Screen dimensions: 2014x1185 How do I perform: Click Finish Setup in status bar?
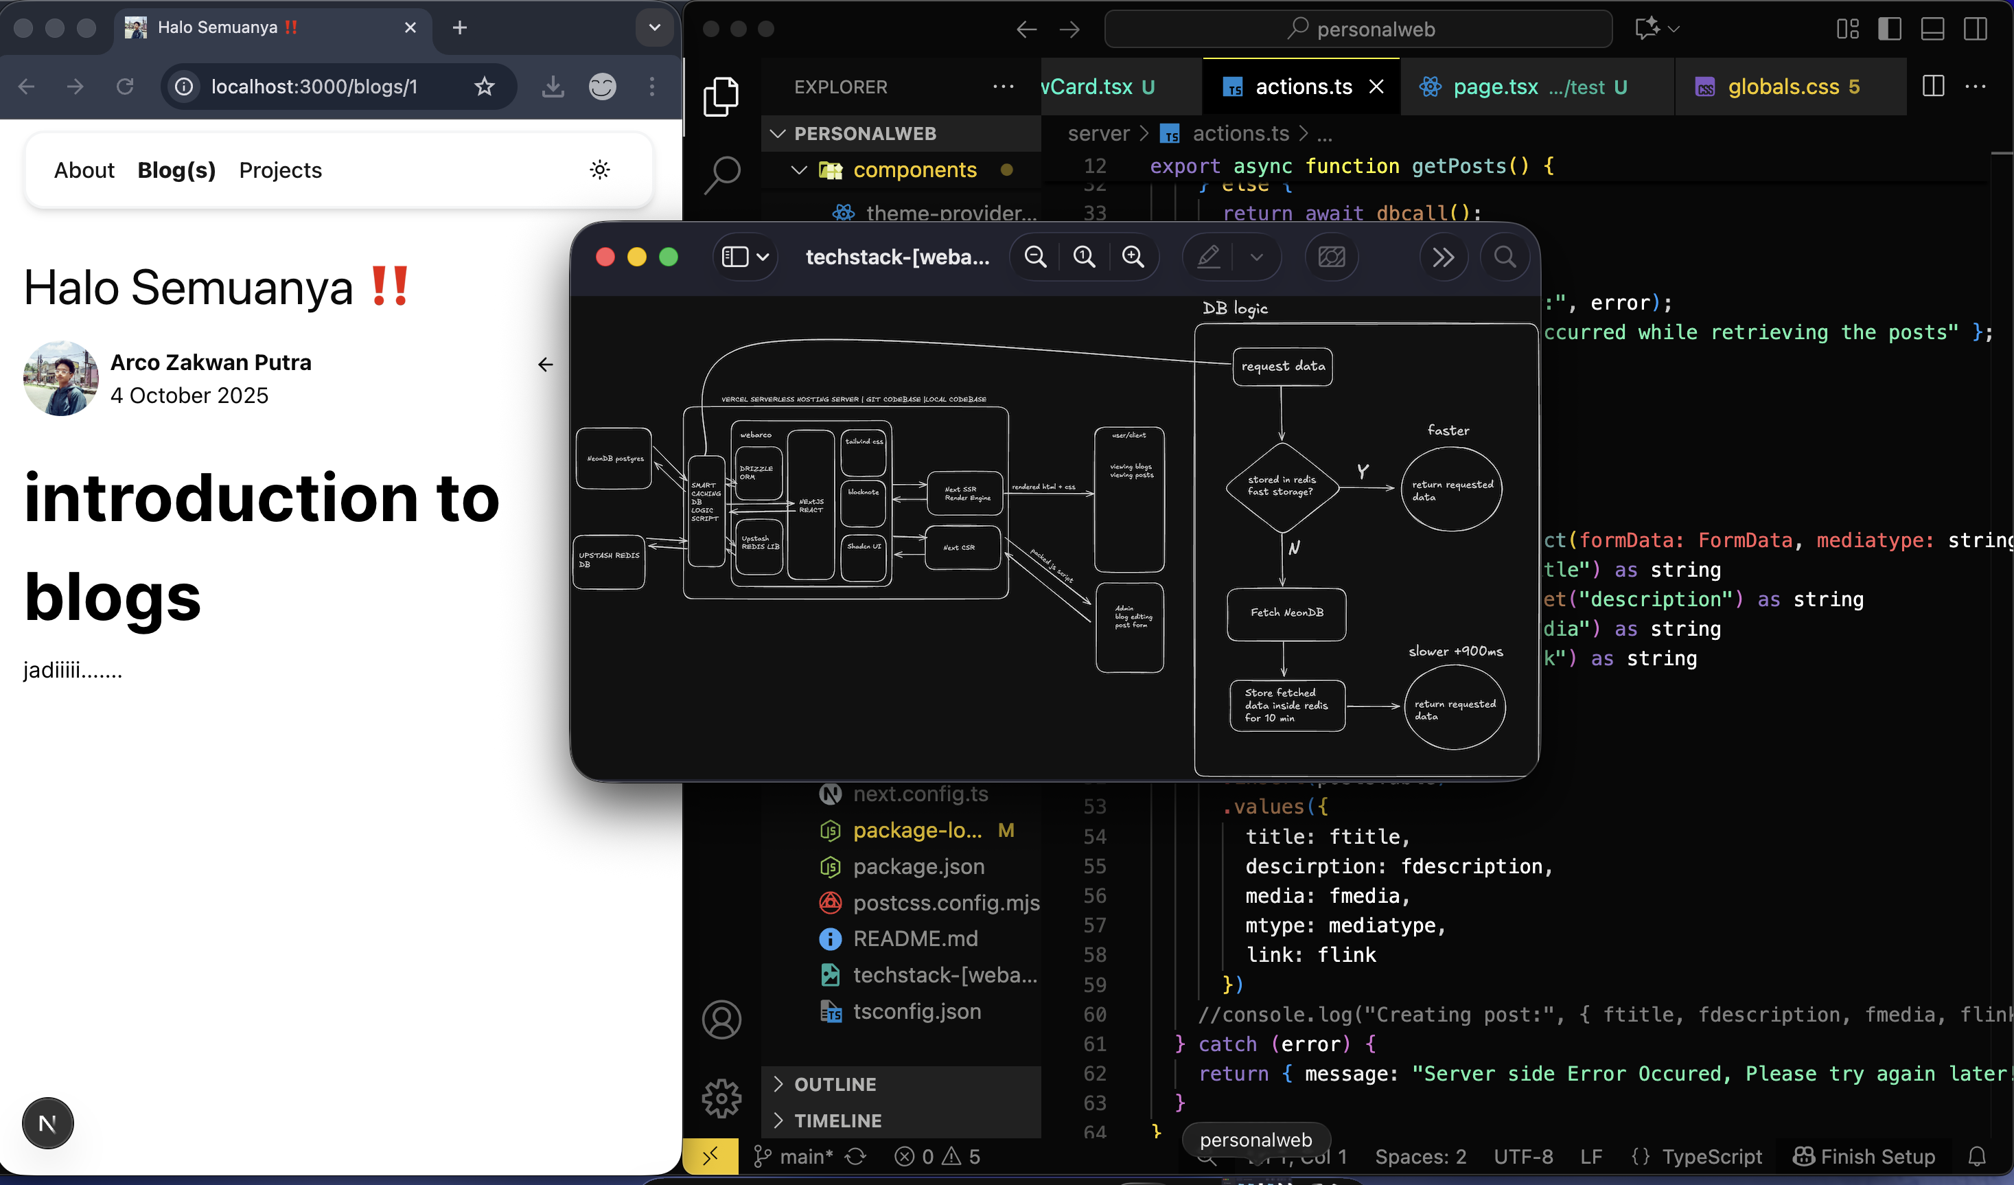[x=1864, y=1156]
